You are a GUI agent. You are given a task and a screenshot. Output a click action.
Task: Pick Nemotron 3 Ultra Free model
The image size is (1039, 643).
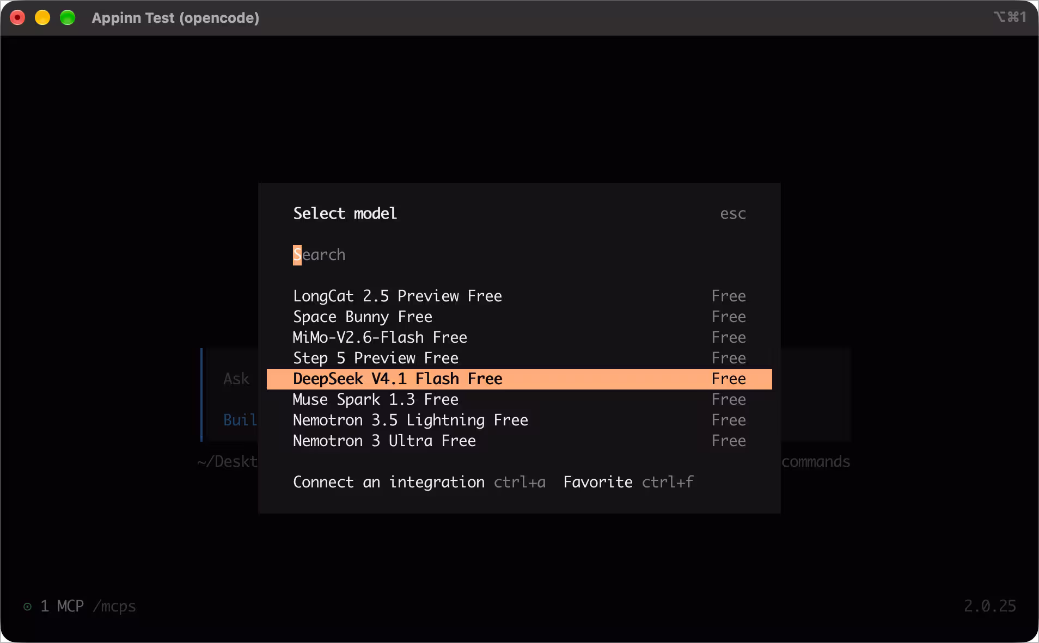coord(519,441)
